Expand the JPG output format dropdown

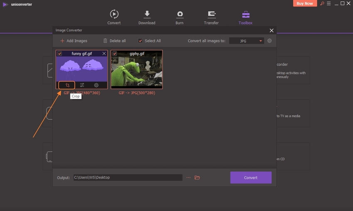pos(246,41)
